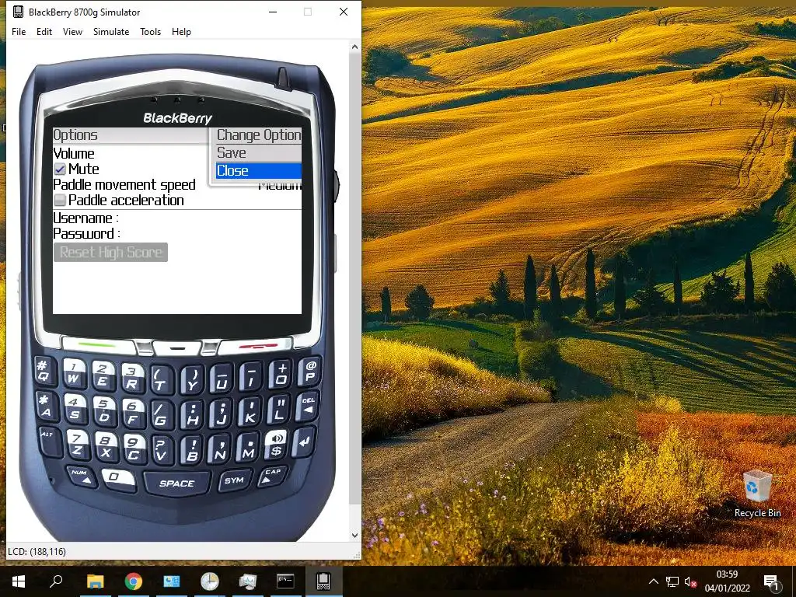The width and height of the screenshot is (796, 597).
Task: Open the Tools menu
Action: [x=150, y=31]
